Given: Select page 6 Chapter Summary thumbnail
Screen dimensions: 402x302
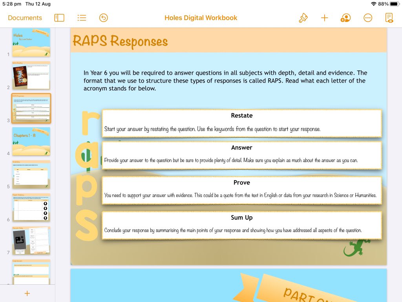Looking at the screenshot, I should click(x=31, y=208).
